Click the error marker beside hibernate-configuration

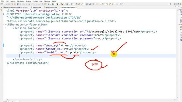[x=3, y=25]
